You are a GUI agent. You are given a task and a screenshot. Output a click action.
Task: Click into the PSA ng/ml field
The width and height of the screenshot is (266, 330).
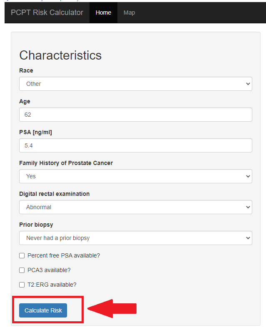pos(136,145)
